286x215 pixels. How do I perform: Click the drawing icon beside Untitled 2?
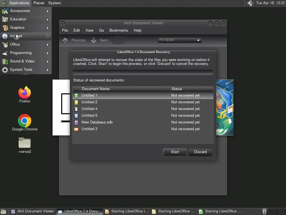[76, 102]
